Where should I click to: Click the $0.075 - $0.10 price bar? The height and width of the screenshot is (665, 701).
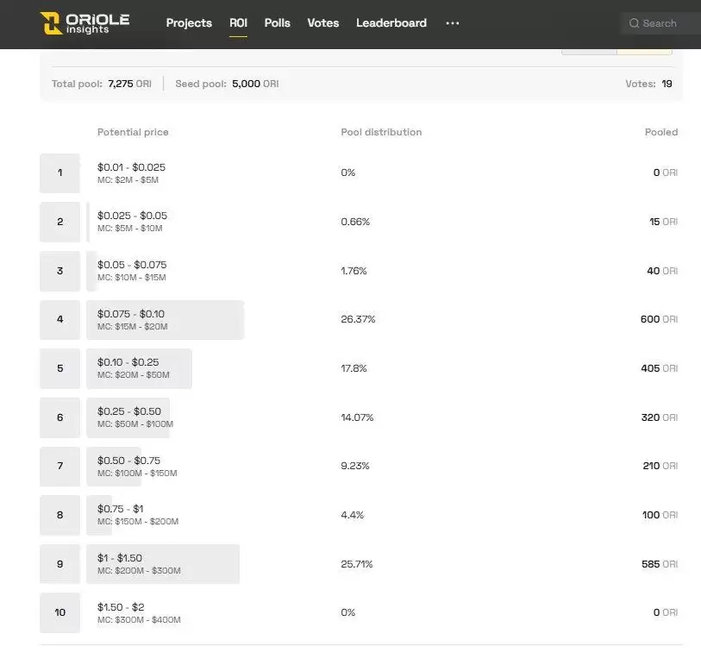pyautogui.click(x=165, y=319)
